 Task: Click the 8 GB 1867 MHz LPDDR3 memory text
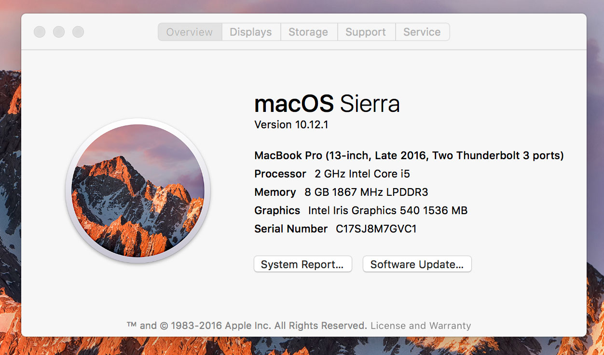point(366,192)
